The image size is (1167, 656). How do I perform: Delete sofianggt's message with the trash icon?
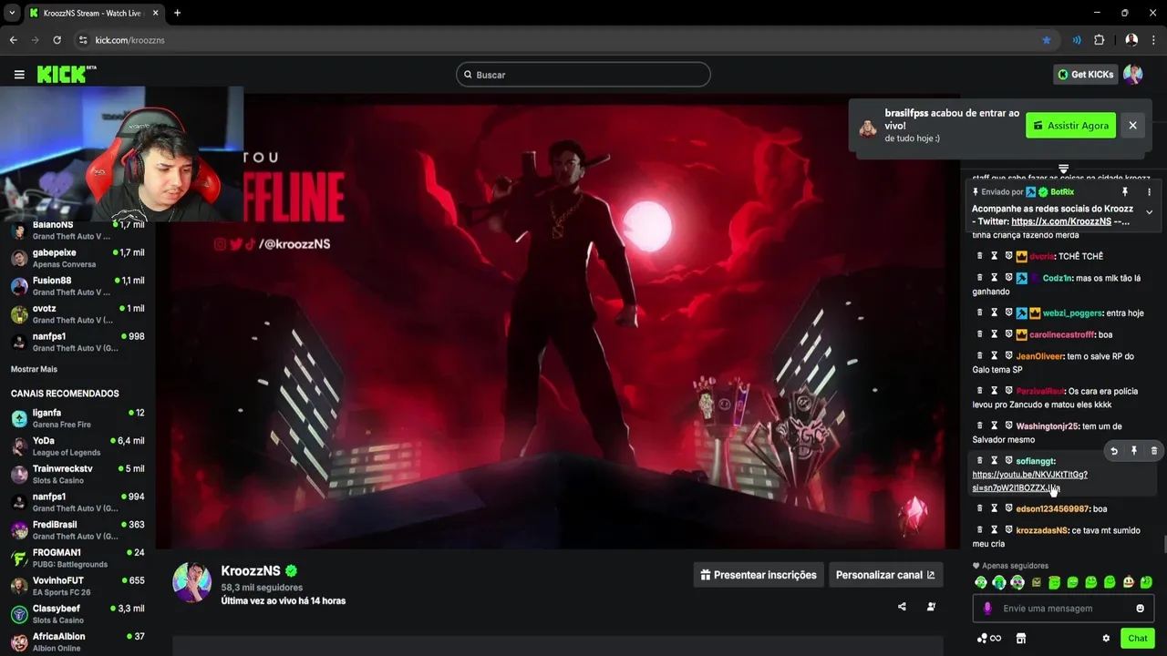(1154, 451)
